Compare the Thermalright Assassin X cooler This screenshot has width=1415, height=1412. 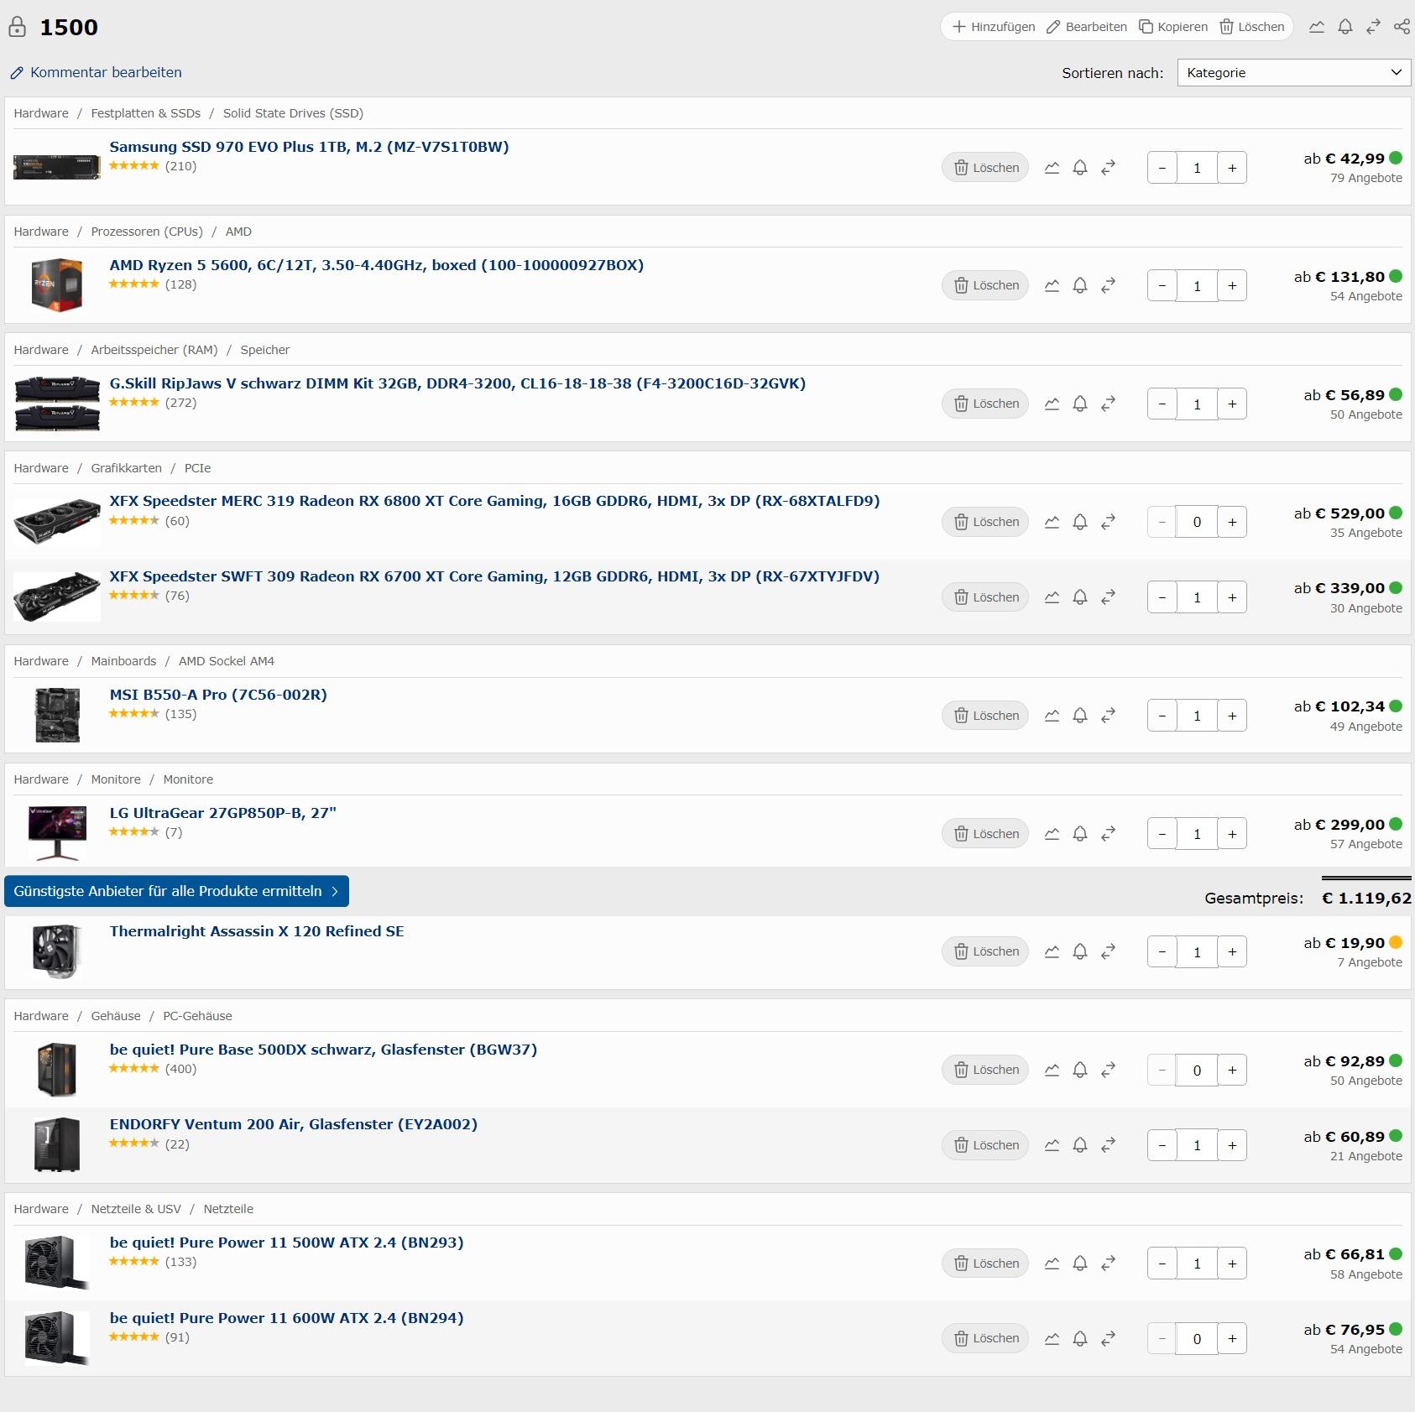point(1108,952)
